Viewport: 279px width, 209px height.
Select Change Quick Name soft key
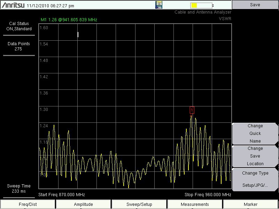coord(255,134)
